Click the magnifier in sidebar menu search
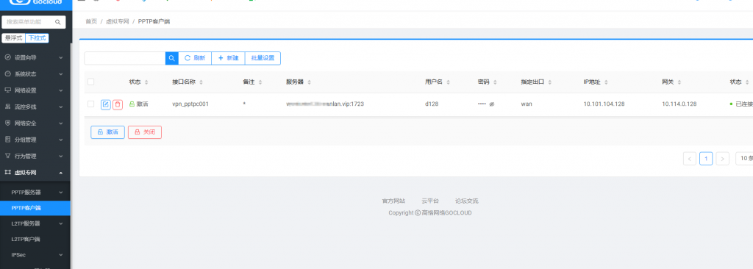Screen dimensions: 753x269 [57, 22]
